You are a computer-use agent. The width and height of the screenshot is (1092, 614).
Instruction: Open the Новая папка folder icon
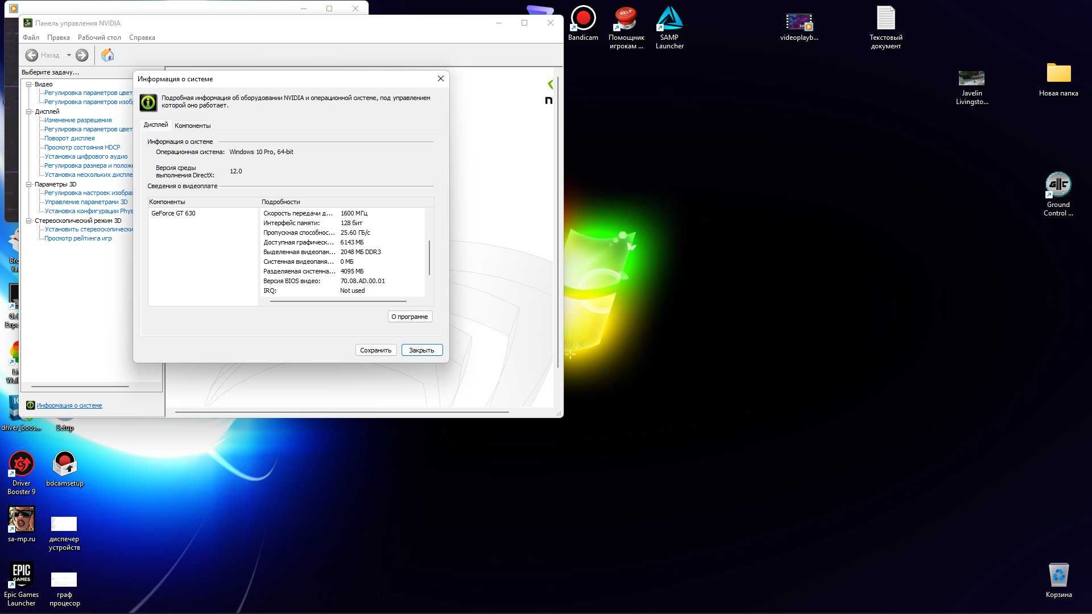pyautogui.click(x=1058, y=79)
